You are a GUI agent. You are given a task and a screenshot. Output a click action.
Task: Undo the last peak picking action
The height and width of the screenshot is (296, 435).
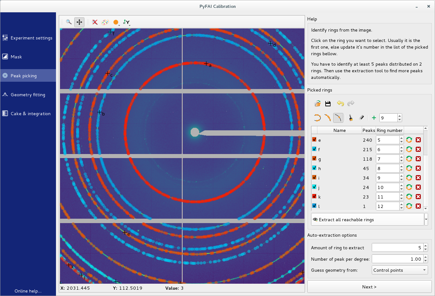(340, 103)
